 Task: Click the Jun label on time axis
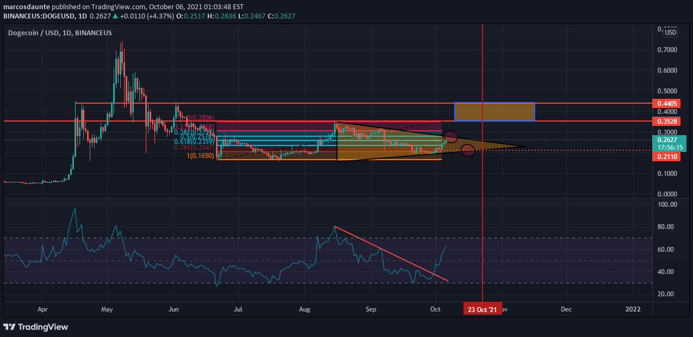(x=174, y=309)
